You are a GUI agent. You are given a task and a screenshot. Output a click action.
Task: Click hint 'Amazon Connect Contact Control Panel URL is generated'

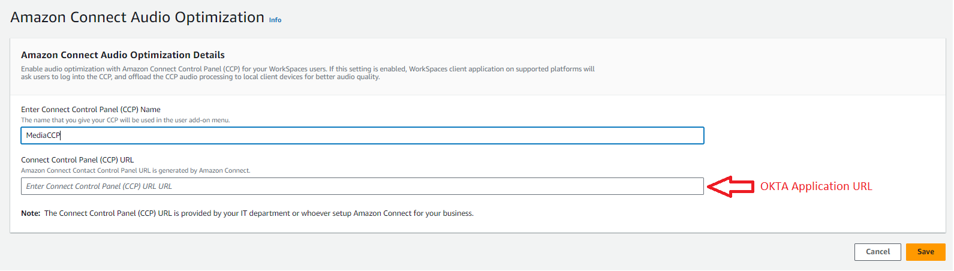click(x=136, y=171)
